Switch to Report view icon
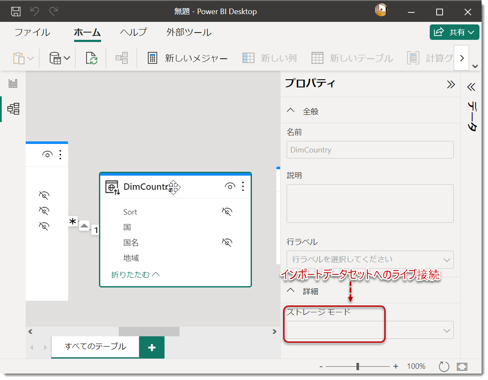 pos(13,83)
